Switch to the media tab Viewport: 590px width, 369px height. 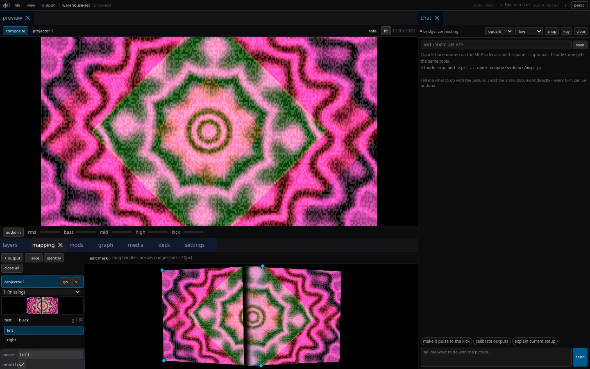click(x=136, y=245)
